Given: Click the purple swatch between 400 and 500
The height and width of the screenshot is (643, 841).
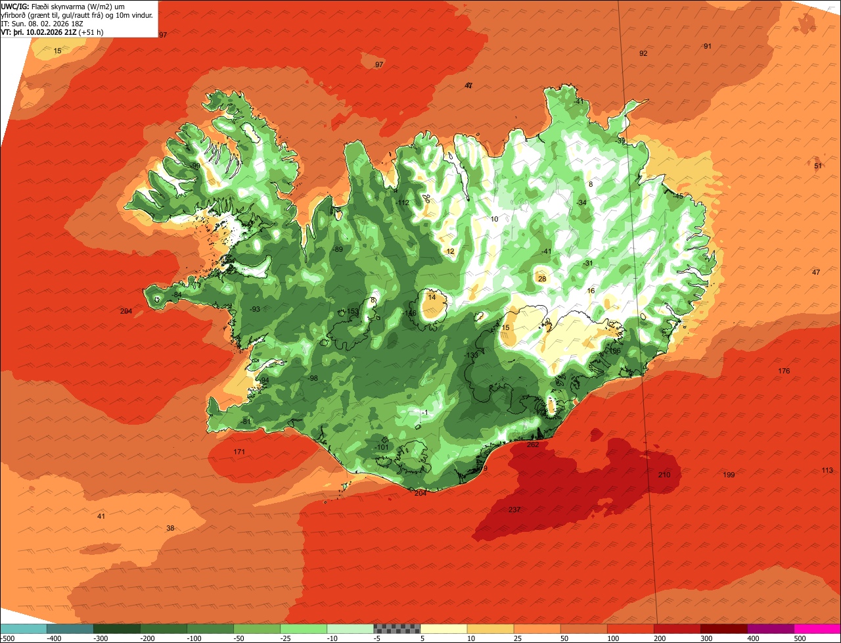Looking at the screenshot, I should tap(770, 629).
